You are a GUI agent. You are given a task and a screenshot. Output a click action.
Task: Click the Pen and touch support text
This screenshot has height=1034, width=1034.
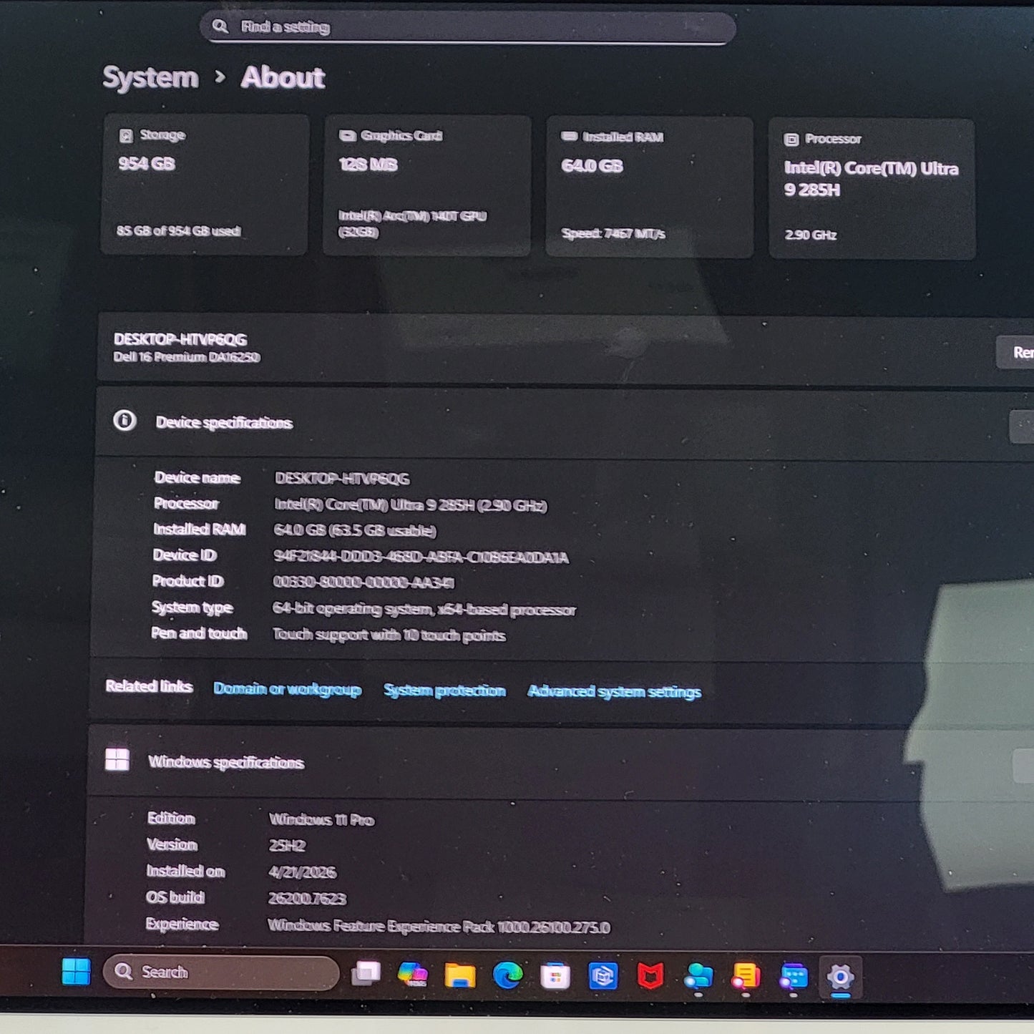coord(389,635)
